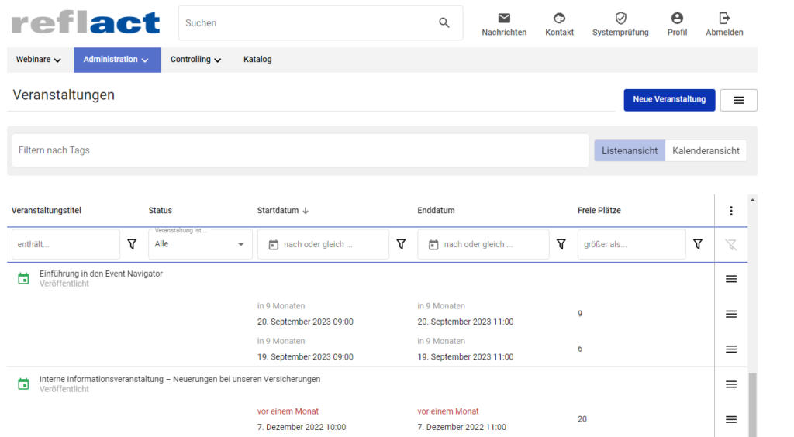Open the Kontakt icon
The width and height of the screenshot is (794, 437).
click(x=559, y=19)
